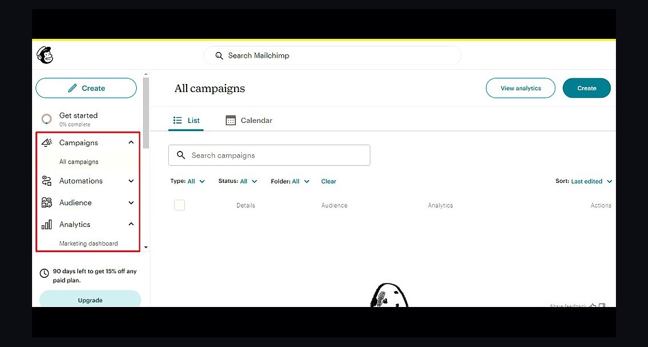Screen dimensions: 648x347
Task: Click the sidebar outlined Create button
Action: coord(86,88)
